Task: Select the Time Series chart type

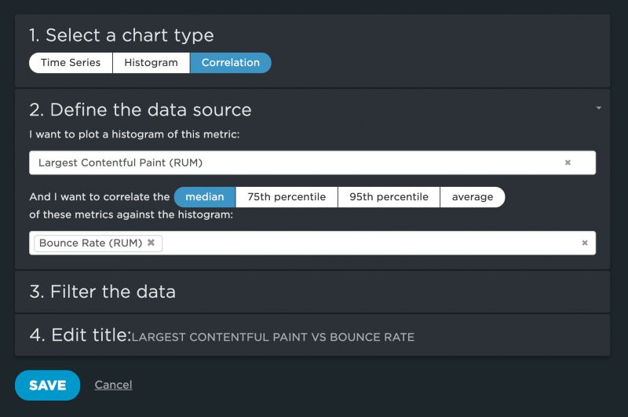Action: coord(71,63)
